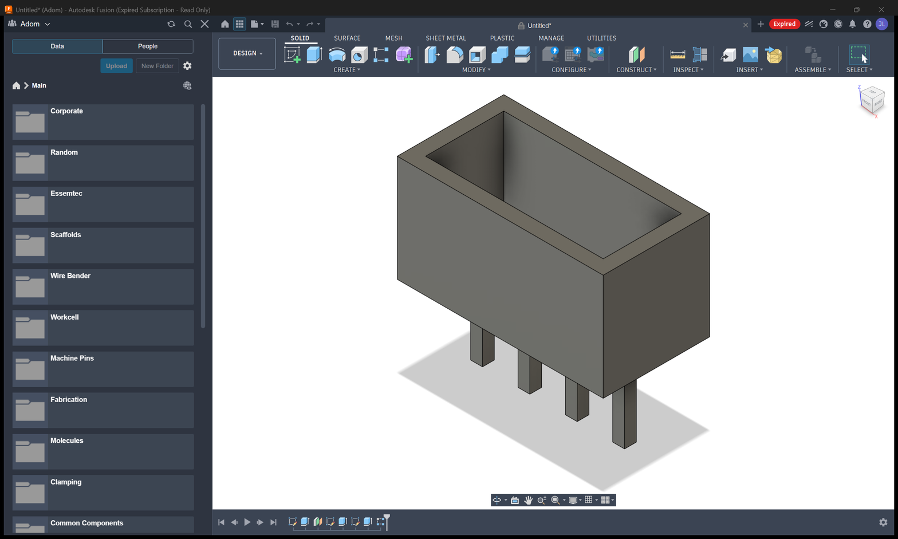Pick the Rectangular Pattern tool in the toolbar

pyautogui.click(x=381, y=55)
